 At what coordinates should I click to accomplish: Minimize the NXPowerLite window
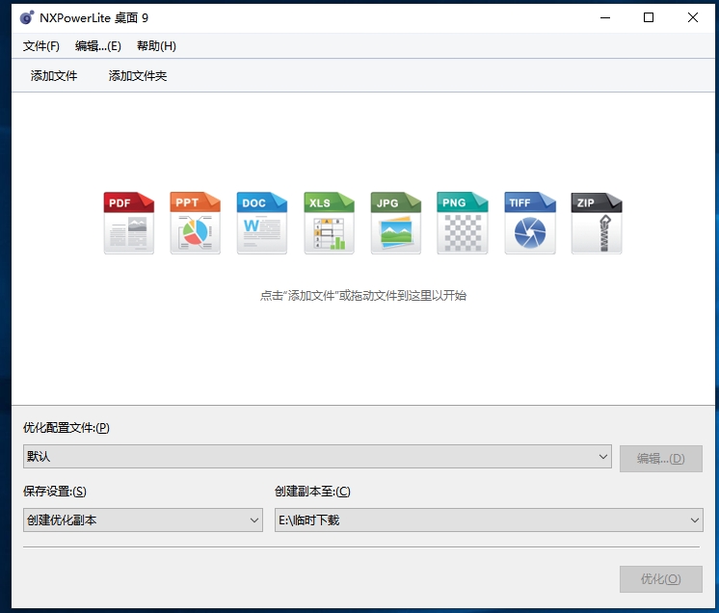pyautogui.click(x=605, y=17)
